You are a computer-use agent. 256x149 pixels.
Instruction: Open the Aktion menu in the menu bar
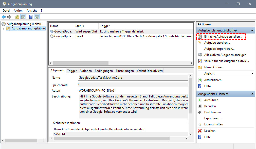point(18,11)
